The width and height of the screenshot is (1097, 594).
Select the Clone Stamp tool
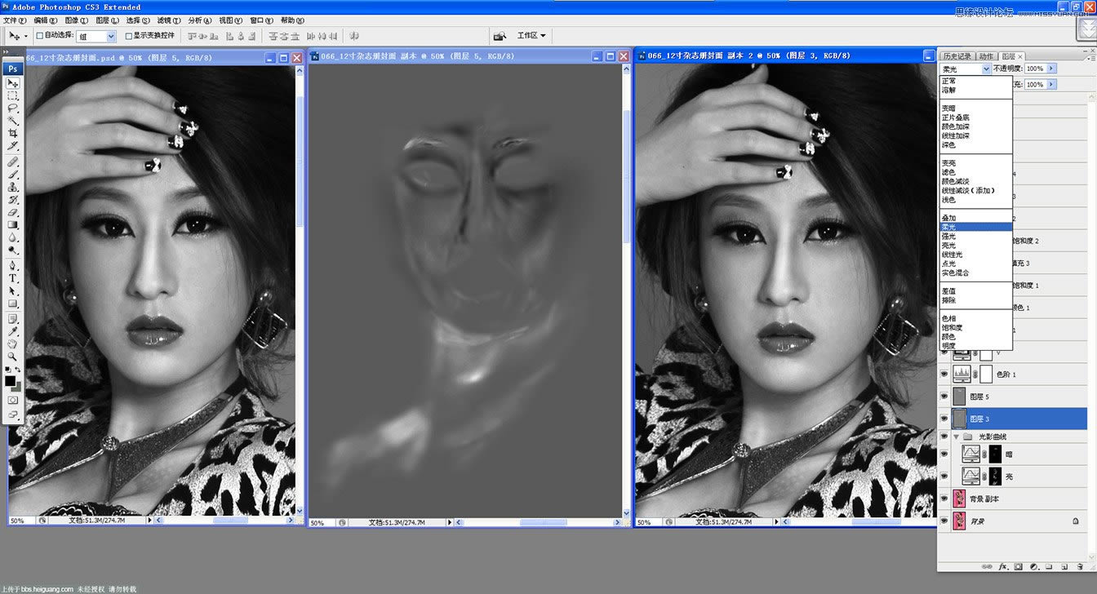[x=13, y=187]
